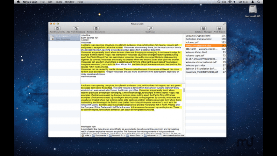This screenshot has height=156, width=277.
Task: Start the scan with the magnifier icon
Action: point(150,28)
